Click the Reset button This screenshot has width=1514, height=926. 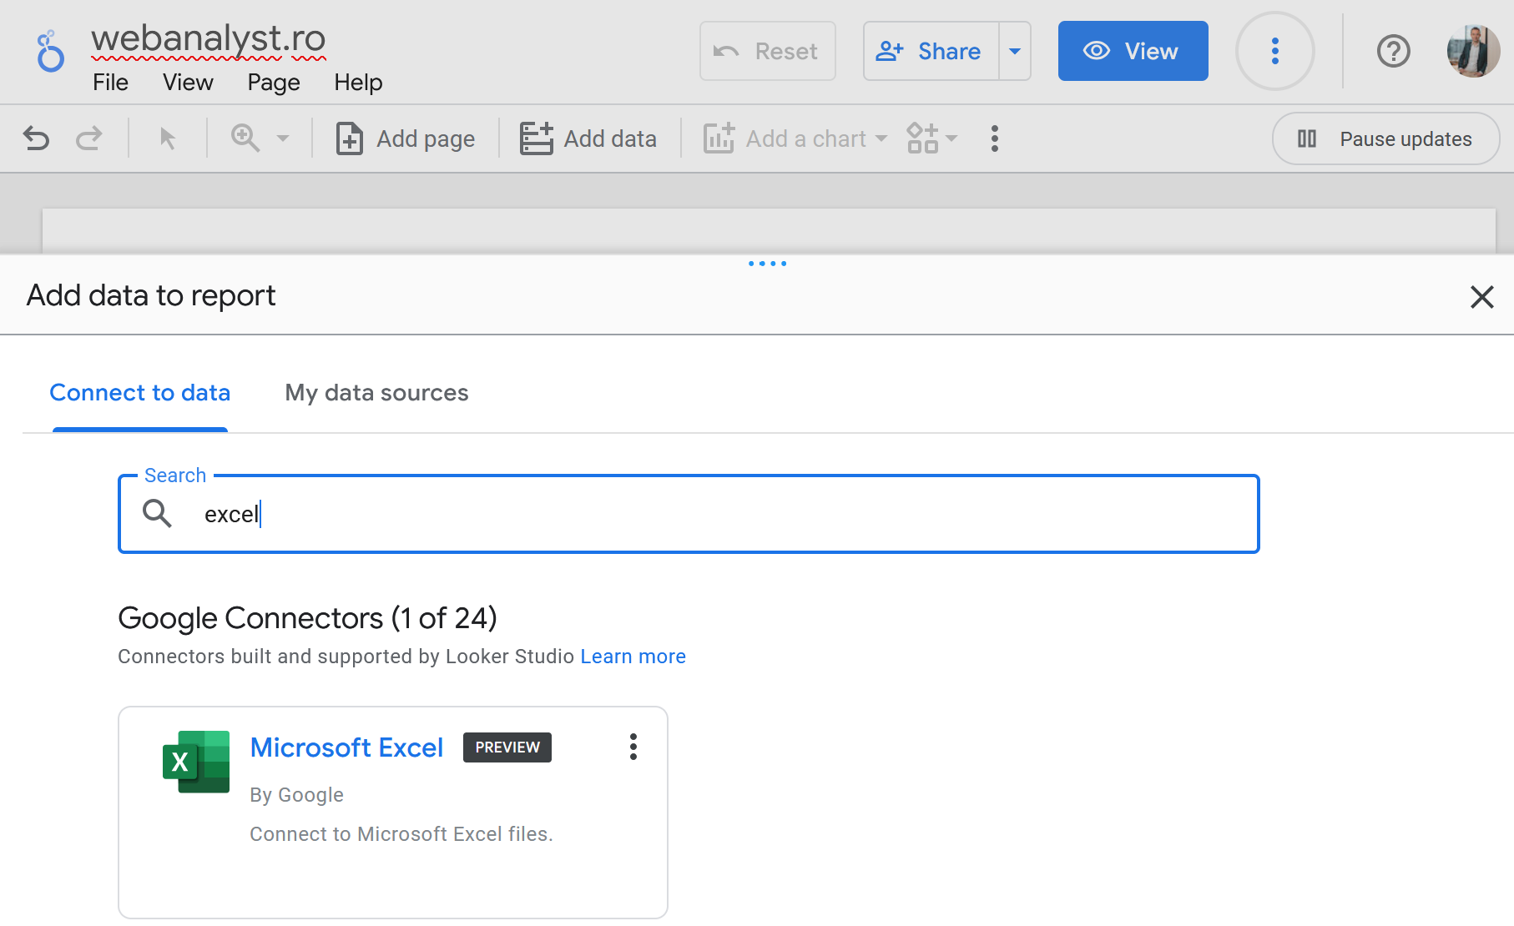click(x=768, y=51)
